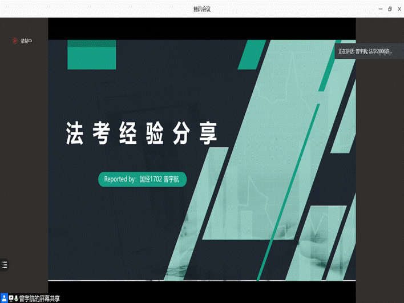404x303 pixels.
Task: Click the 法考经验分享 slide title
Action: pos(142,133)
